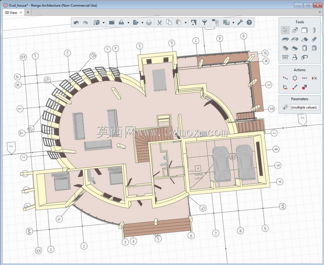Select the Wall tool

(x=305, y=30)
